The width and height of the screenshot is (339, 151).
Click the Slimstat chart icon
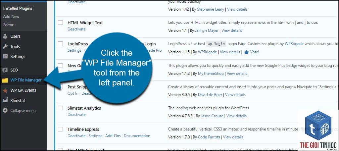point(5,100)
